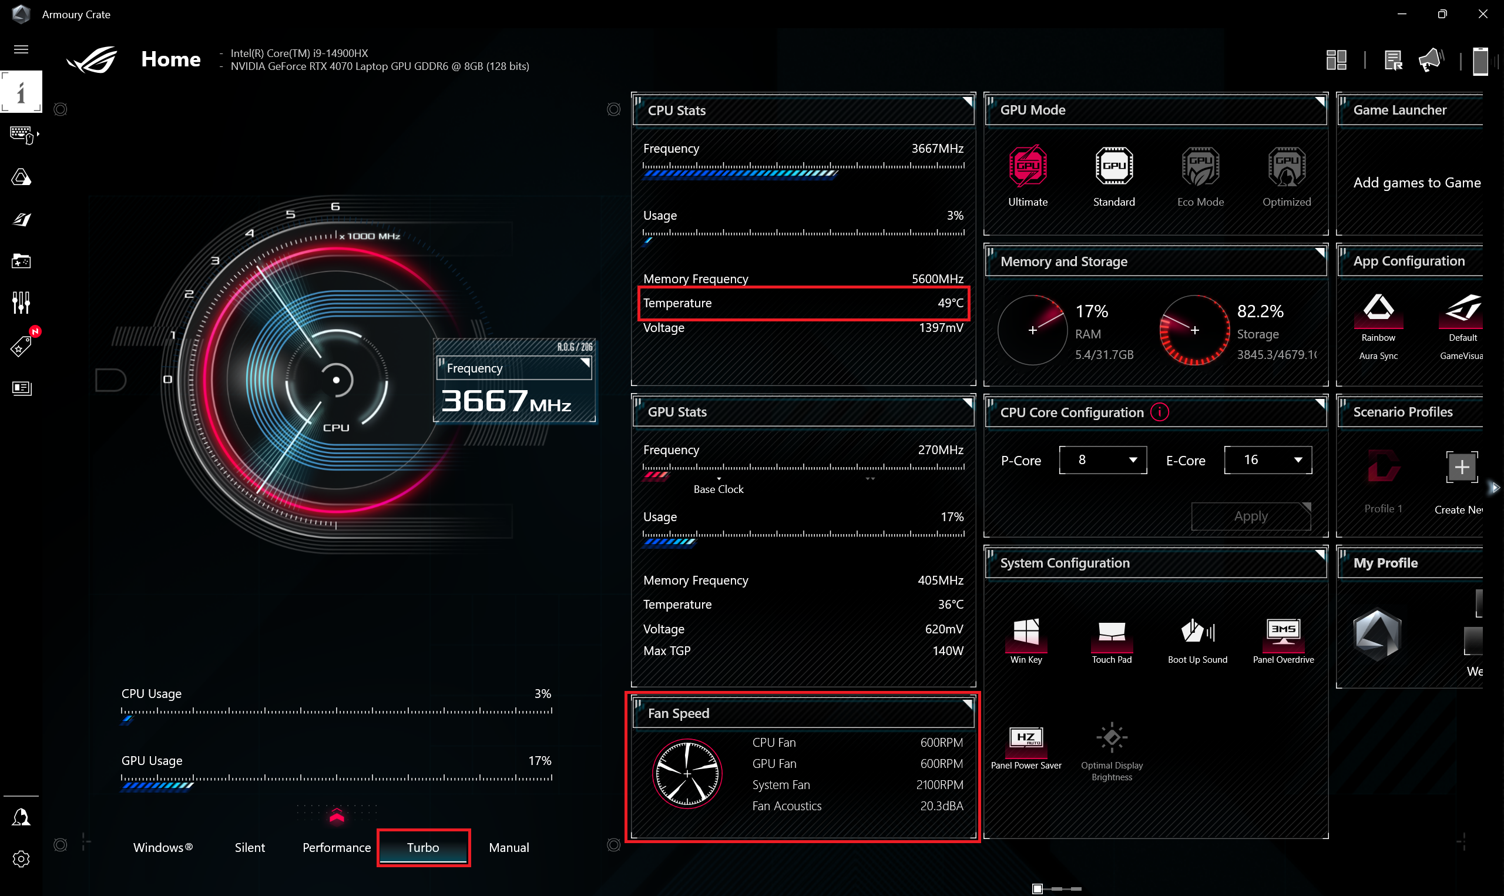Open the P-Core count dropdown

point(1102,459)
